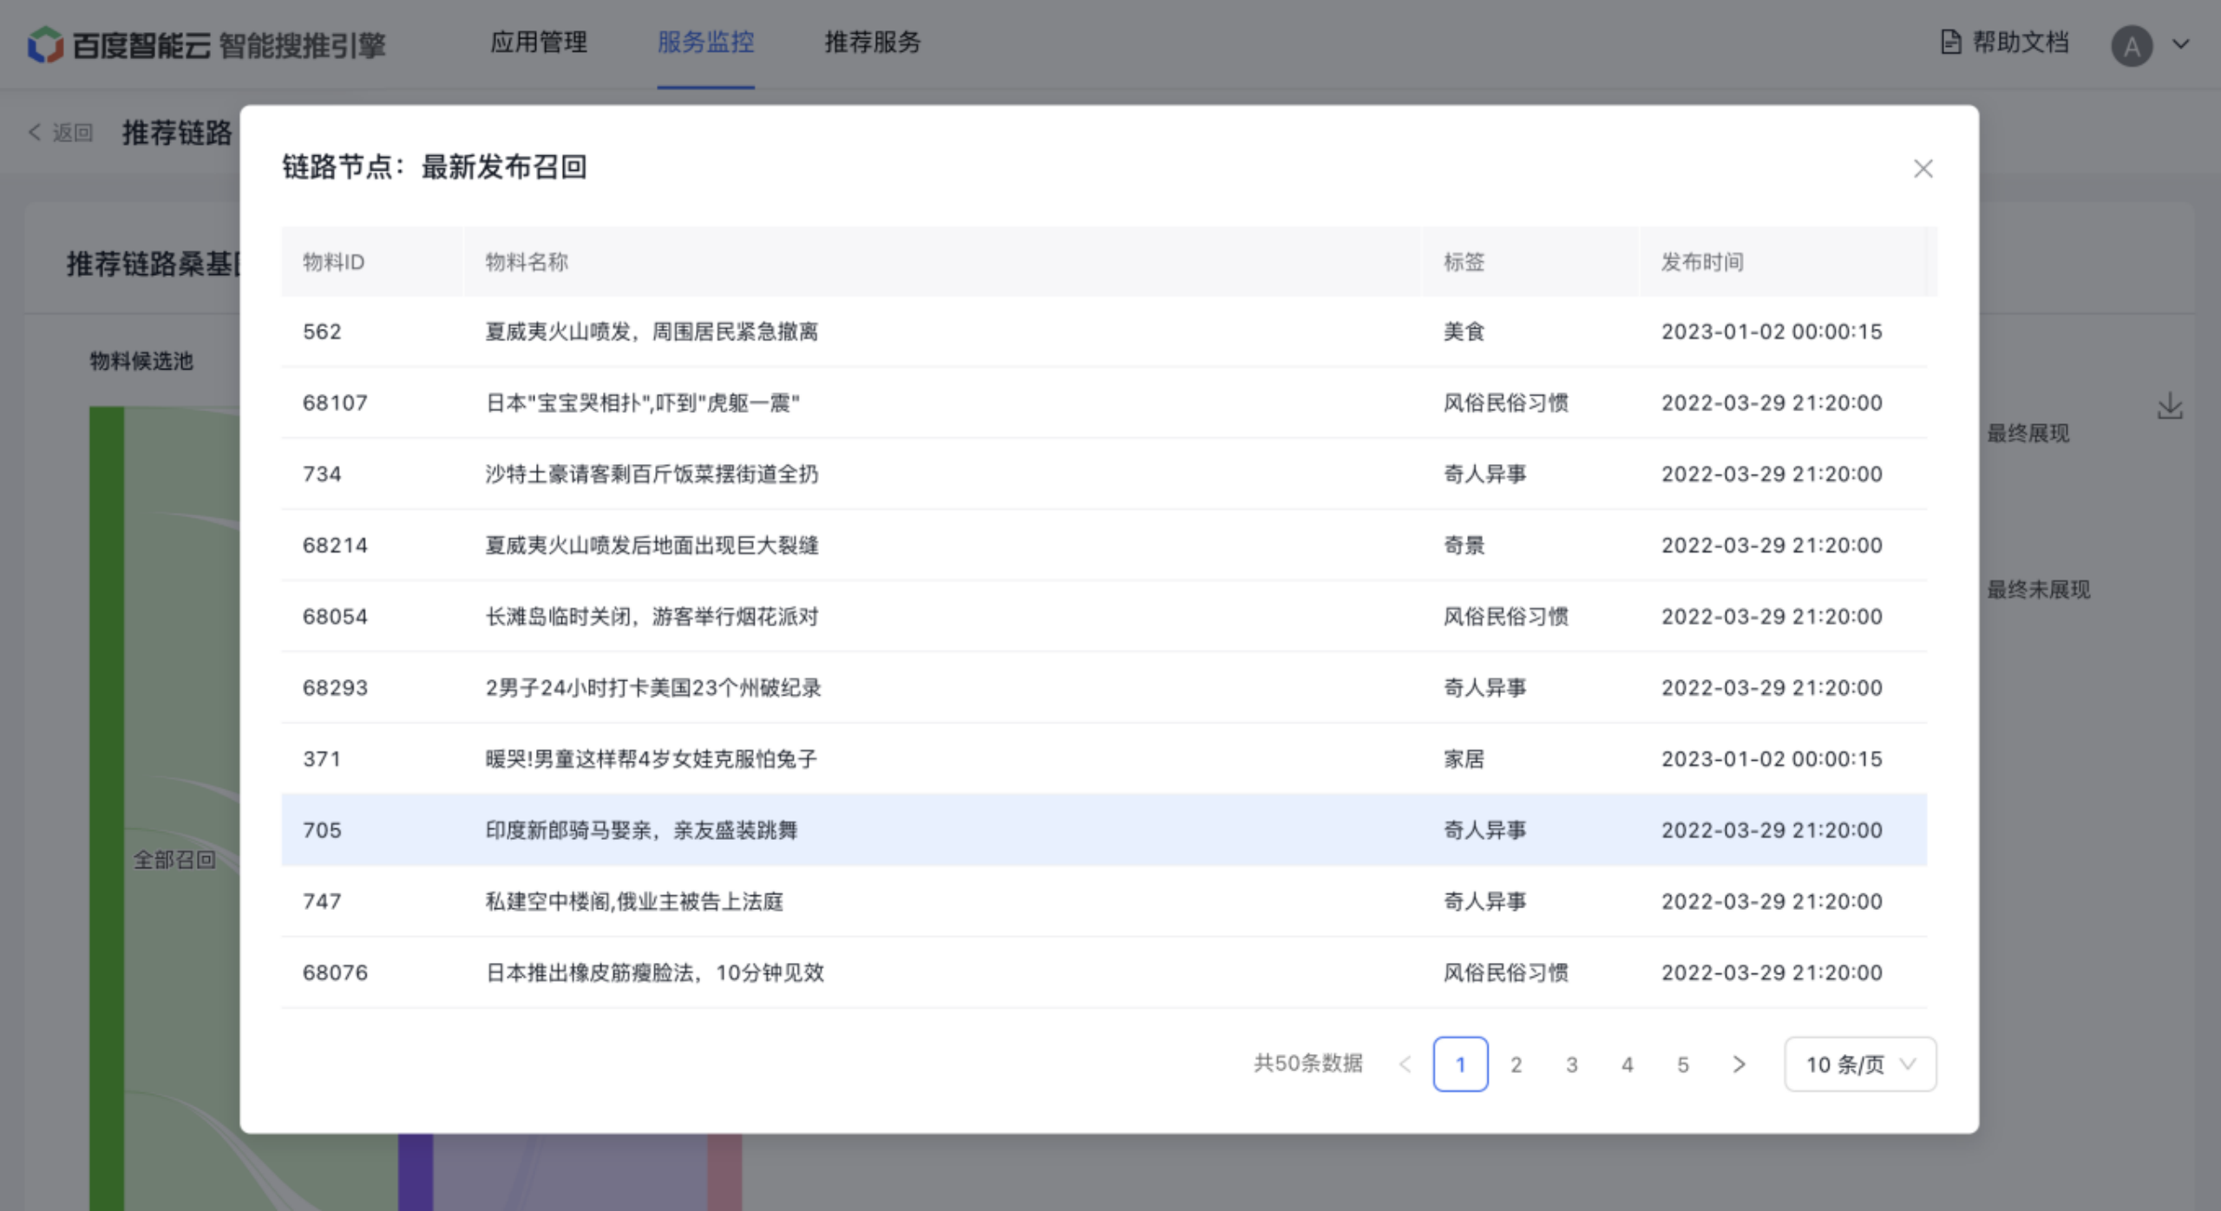This screenshot has height=1211, width=2221.
Task: Click title 日本"宝宝哭相扑",吓到"虎躯一震"
Action: (x=642, y=403)
